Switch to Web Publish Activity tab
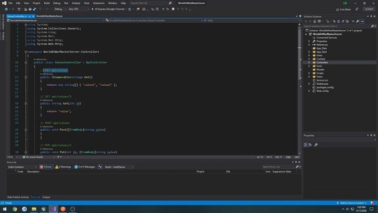 (x=18, y=197)
